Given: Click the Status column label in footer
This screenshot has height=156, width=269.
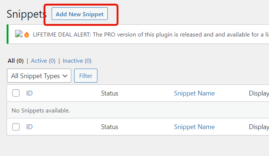Looking at the screenshot, I should coord(110,127).
